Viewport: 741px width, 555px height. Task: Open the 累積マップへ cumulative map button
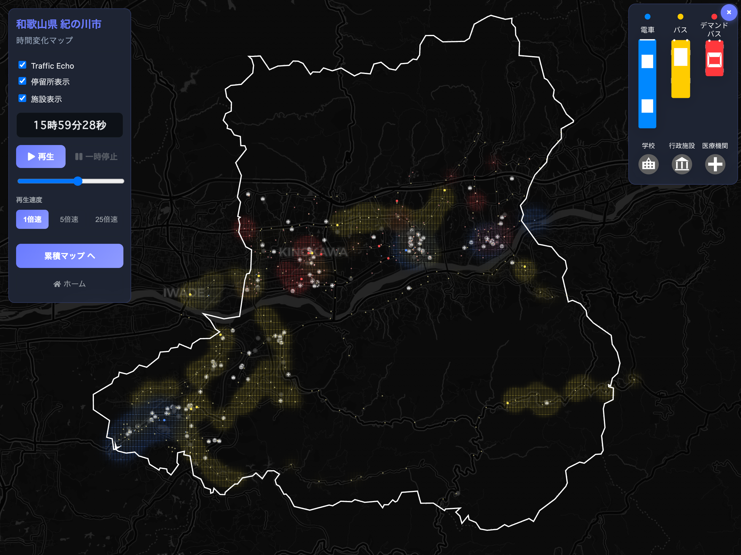[x=70, y=256]
